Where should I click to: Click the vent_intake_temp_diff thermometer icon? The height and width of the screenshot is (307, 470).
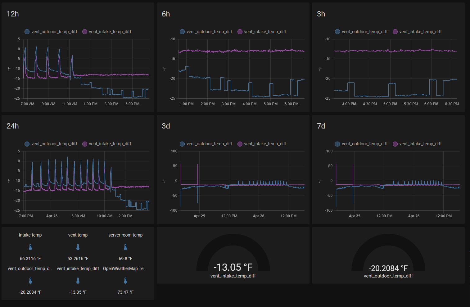78,280
